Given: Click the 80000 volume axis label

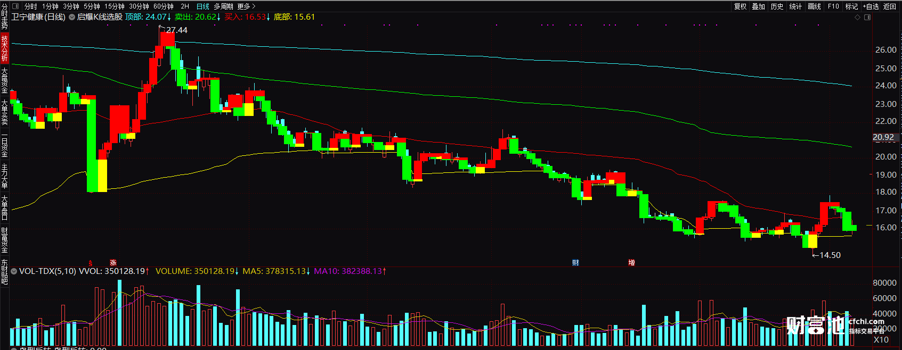Looking at the screenshot, I should [x=884, y=283].
